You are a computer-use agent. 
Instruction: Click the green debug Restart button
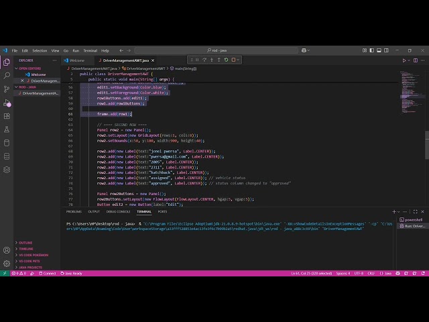[226, 60]
